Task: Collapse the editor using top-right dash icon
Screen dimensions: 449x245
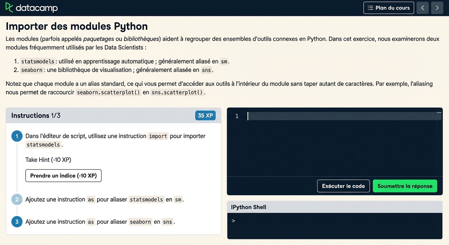Action: 439,113
